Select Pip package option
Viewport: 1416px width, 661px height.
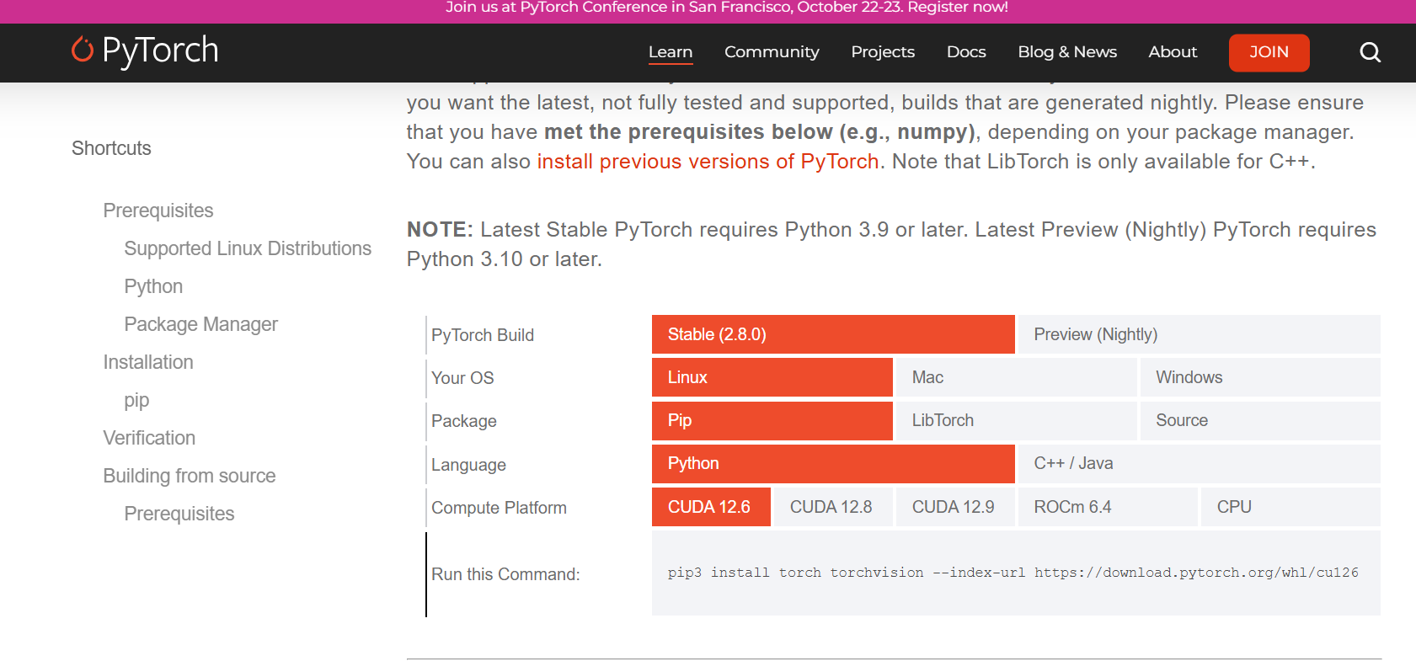772,420
